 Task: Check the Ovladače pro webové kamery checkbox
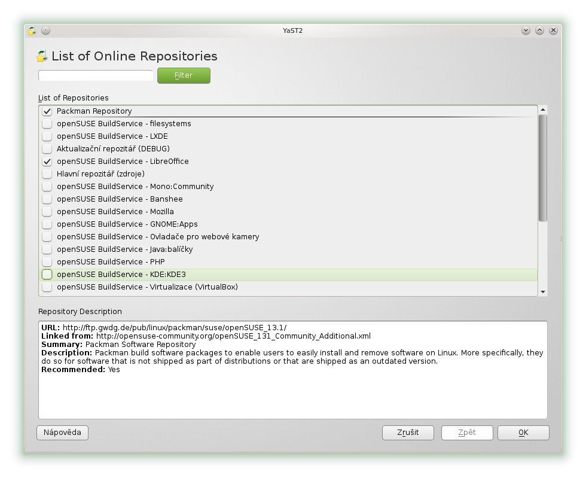(x=47, y=237)
